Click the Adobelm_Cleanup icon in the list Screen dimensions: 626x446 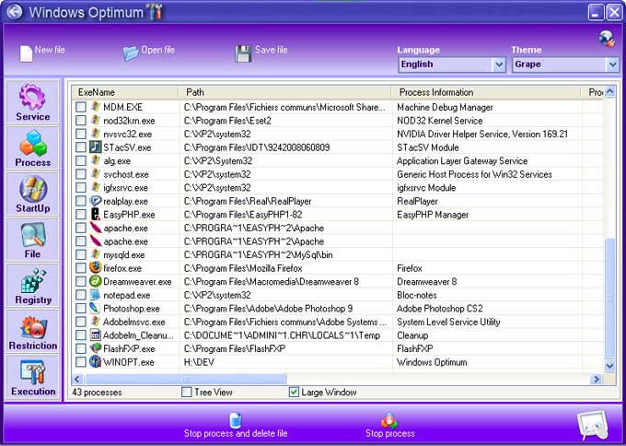pyautogui.click(x=96, y=334)
